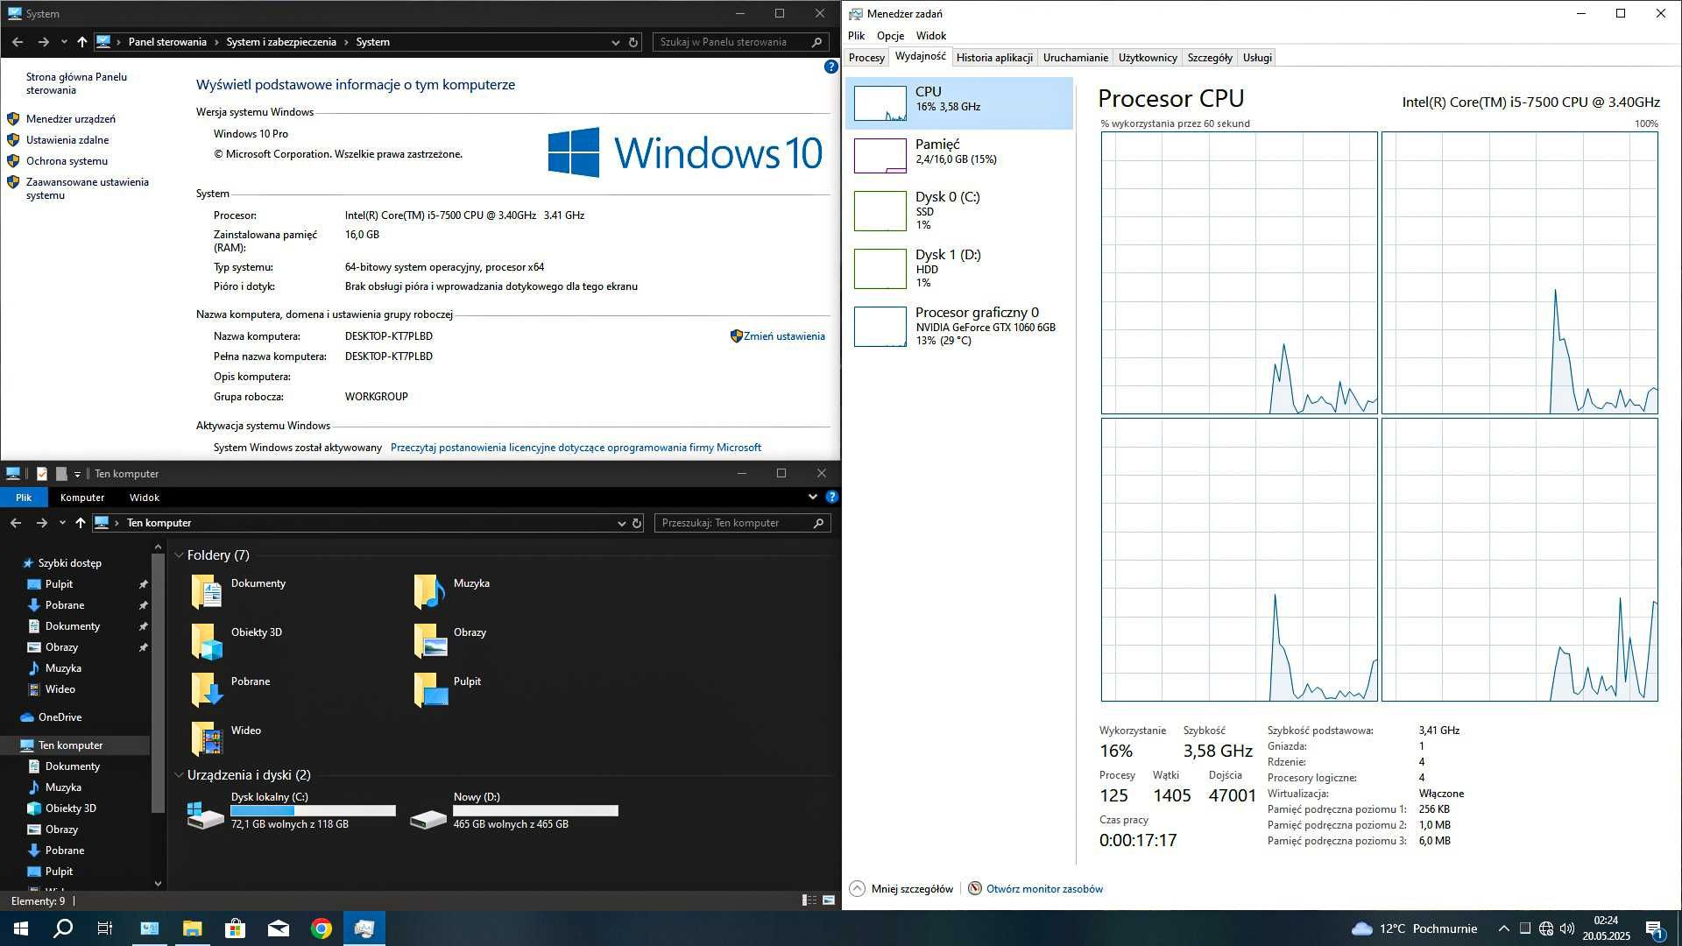This screenshot has height=946, width=1682.
Task: Select the Dysk lokalny (C:) drive icon
Action: (x=206, y=815)
